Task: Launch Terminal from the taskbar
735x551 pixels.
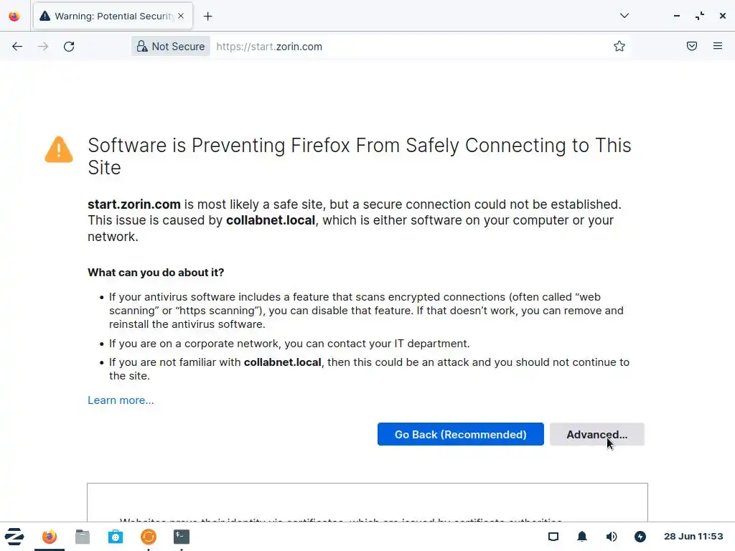Action: 182,537
